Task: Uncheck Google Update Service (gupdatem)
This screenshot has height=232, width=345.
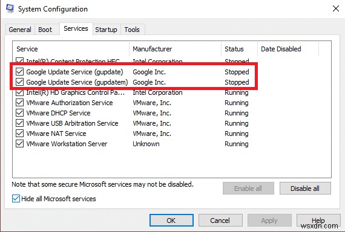Action: [x=19, y=82]
